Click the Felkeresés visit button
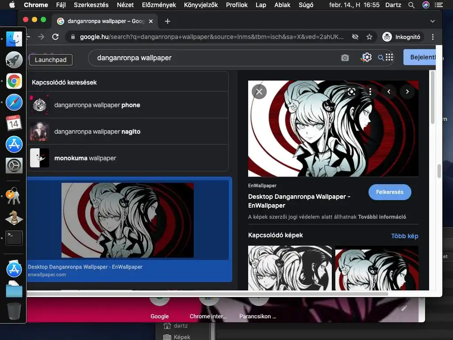Image resolution: width=453 pixels, height=340 pixels. pyautogui.click(x=389, y=192)
